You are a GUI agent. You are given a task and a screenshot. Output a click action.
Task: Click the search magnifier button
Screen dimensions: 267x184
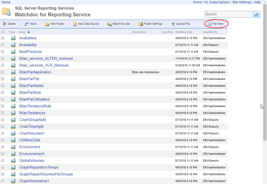click(257, 14)
